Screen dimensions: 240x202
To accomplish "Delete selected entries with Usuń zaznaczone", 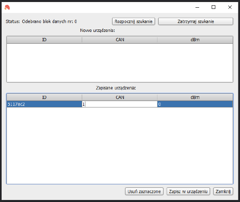I will (144, 191).
